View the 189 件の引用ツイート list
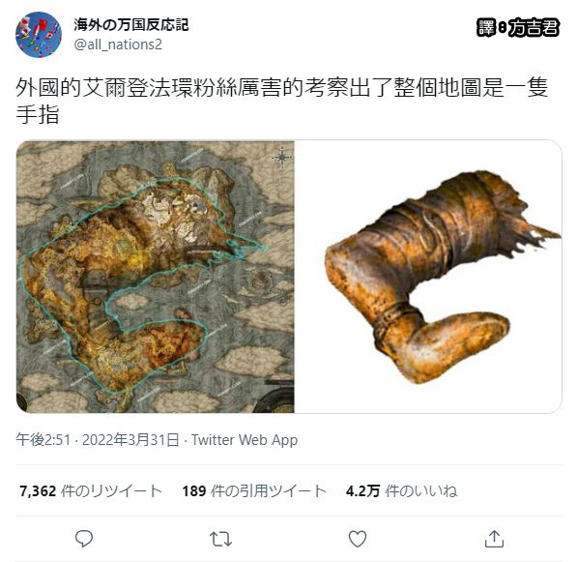The height and width of the screenshot is (562, 578). pos(254,491)
